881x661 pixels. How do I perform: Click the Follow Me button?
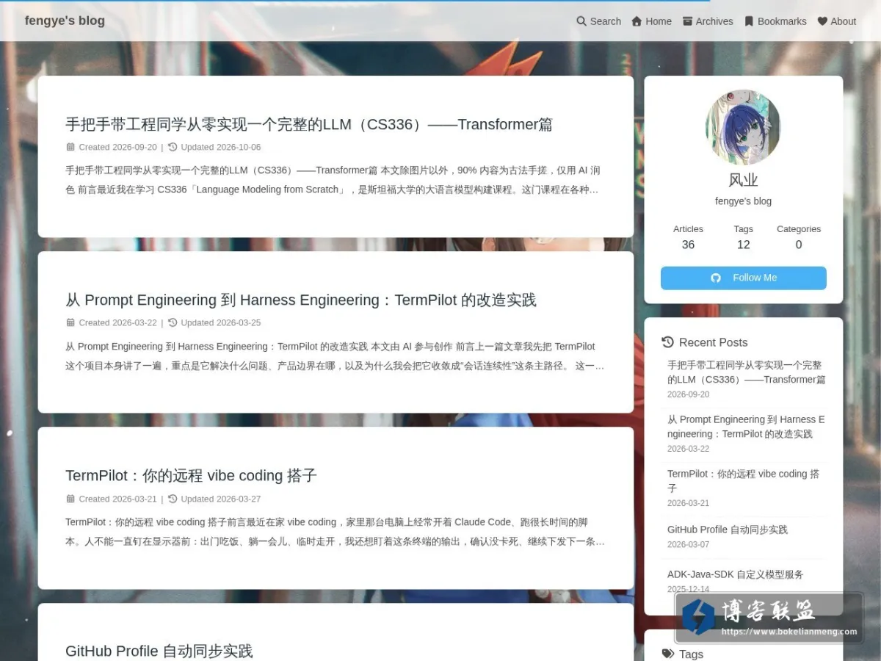(743, 278)
